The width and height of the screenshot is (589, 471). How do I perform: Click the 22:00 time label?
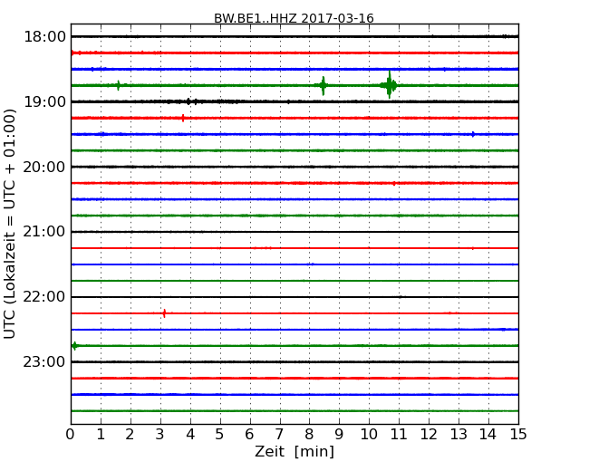point(44,297)
